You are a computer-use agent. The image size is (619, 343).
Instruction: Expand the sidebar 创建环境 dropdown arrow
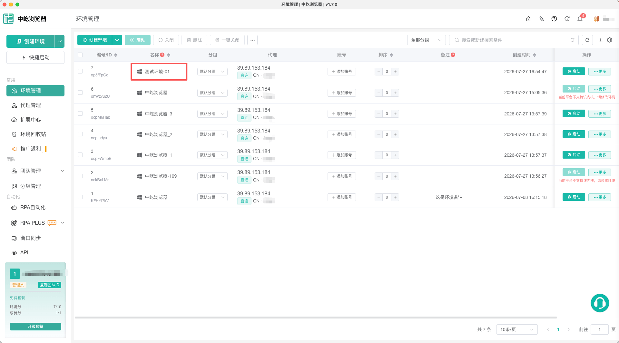pos(60,41)
